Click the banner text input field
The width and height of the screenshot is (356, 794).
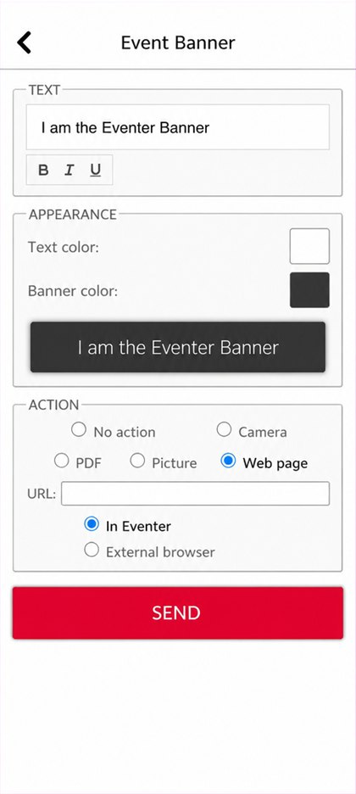178,127
